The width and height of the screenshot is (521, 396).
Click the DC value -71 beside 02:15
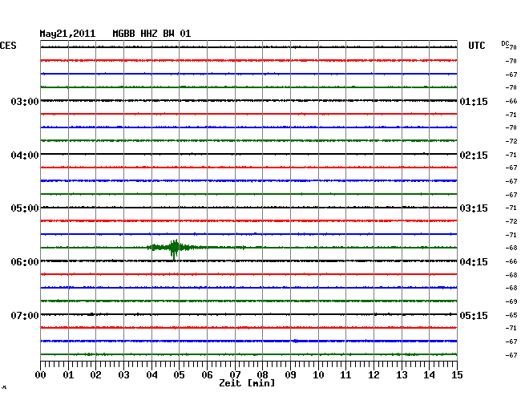(511, 155)
